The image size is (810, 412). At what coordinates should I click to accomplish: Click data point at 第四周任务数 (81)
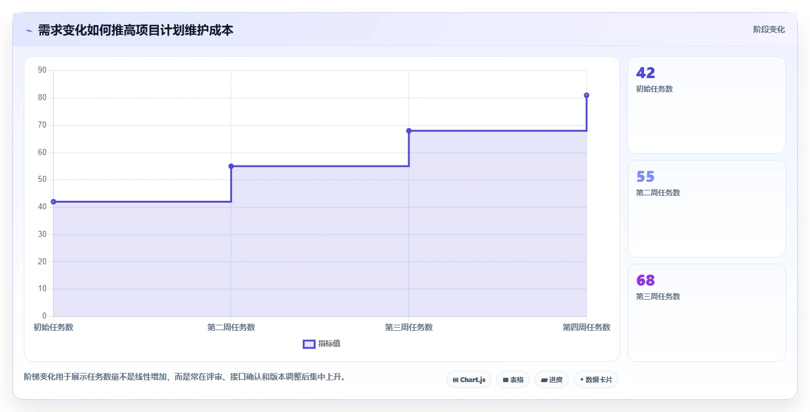(587, 95)
